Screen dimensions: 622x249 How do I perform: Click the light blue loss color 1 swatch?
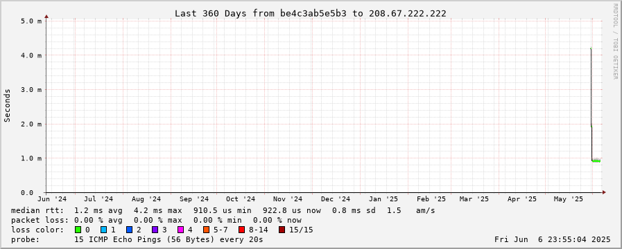(103, 230)
